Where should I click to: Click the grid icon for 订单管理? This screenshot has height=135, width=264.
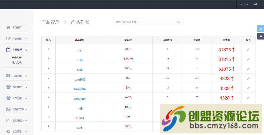8,76
